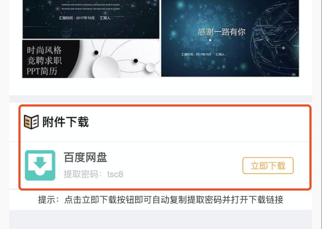The image size is (322, 229).
Task: Open the starry cover slide with 汇报时间 2017年10月
Action: coord(91,19)
